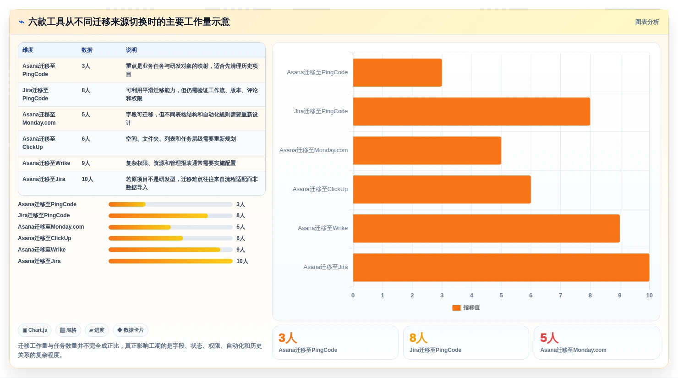678x378 pixels.
Task: Click the 3人 Asana迁移至PingCode summary card
Action: point(335,343)
